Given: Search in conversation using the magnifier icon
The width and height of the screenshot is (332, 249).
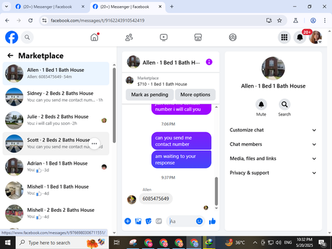Looking at the screenshot, I should [x=284, y=104].
